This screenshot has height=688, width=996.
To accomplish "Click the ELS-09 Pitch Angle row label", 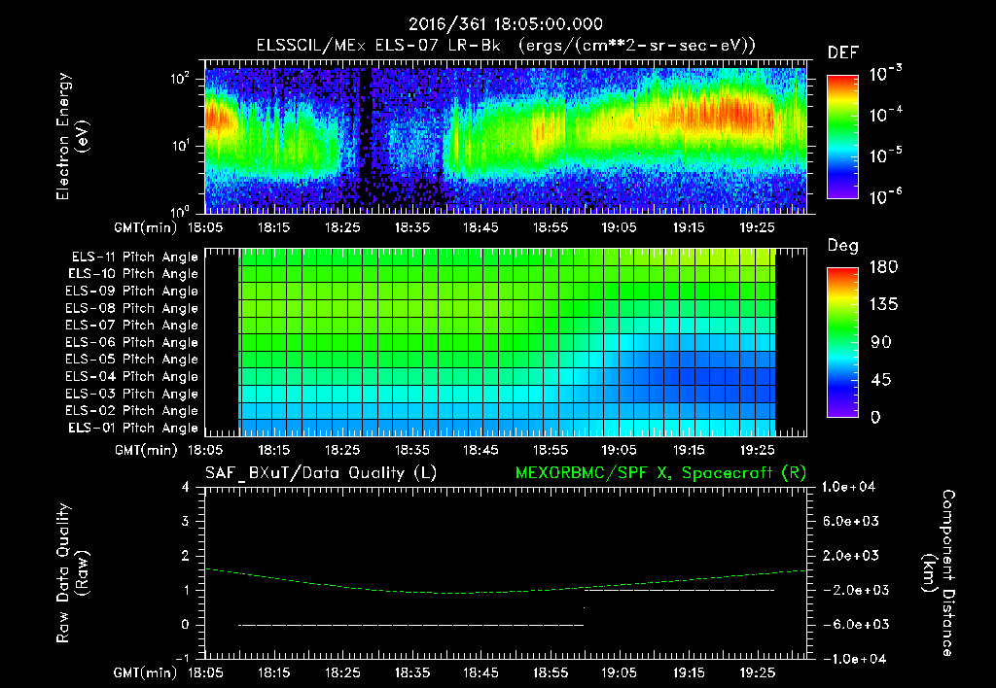I will pos(131,292).
